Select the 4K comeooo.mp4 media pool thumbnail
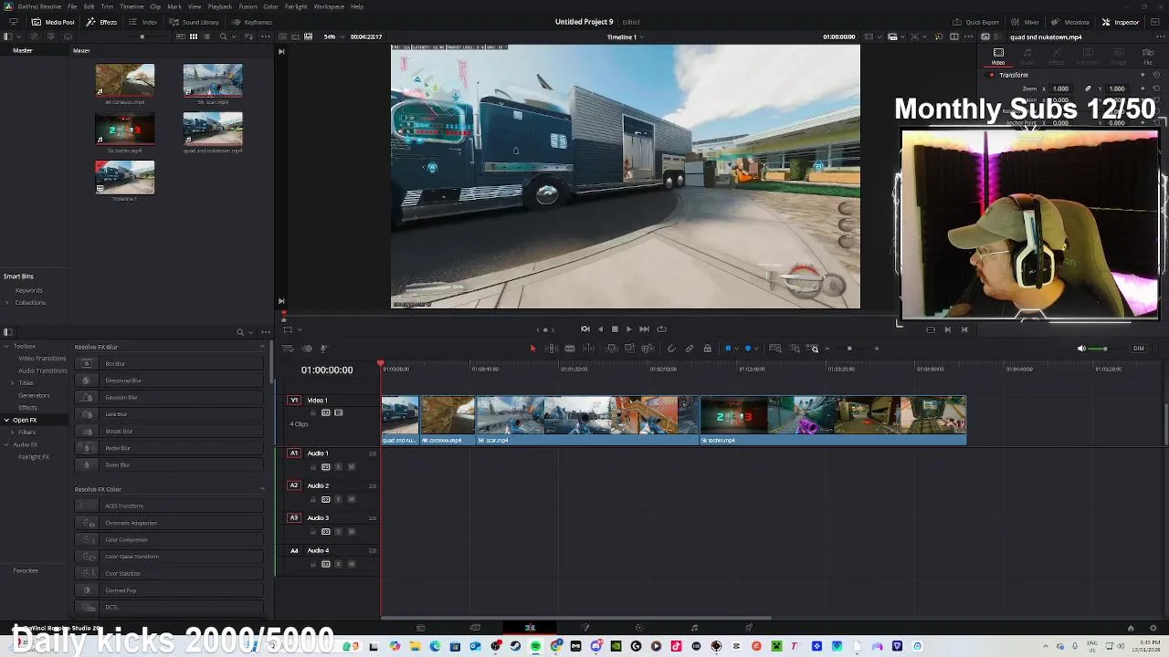 click(125, 80)
